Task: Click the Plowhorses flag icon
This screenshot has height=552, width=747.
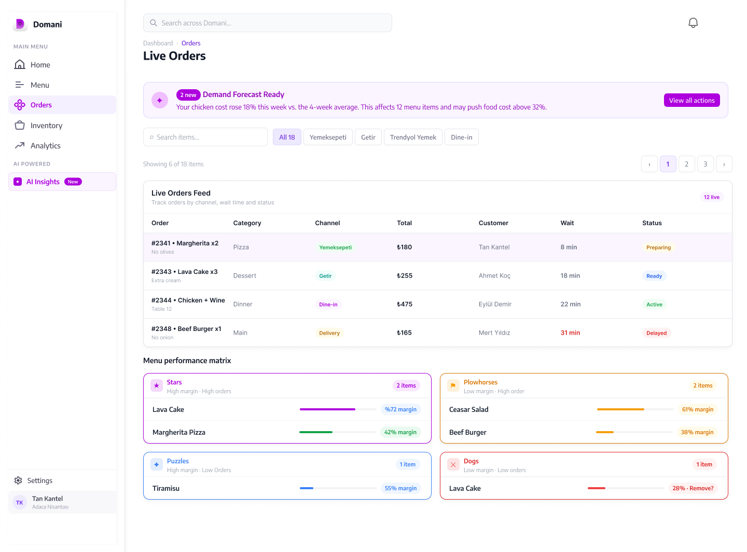Action: point(453,385)
